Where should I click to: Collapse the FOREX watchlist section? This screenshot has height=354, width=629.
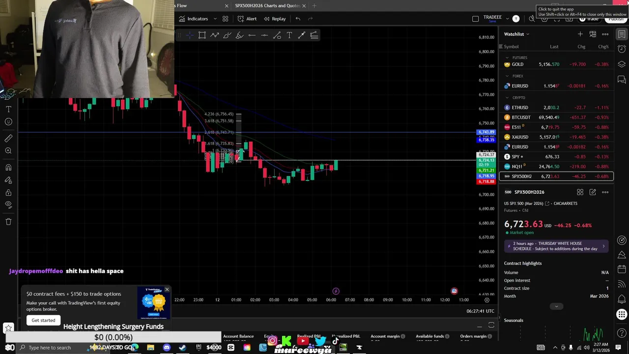507,76
